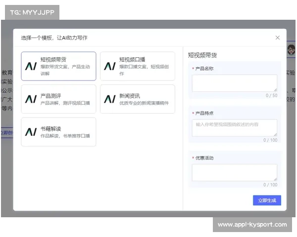
Task: Click description 产品讲解，测评视频口播
Action: pyautogui.click(x=65, y=103)
